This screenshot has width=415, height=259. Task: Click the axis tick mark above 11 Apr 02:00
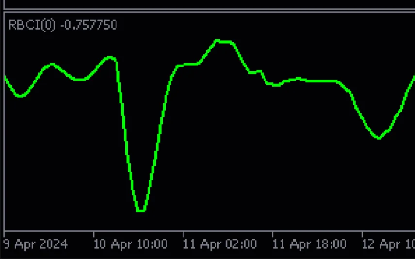[183, 233]
